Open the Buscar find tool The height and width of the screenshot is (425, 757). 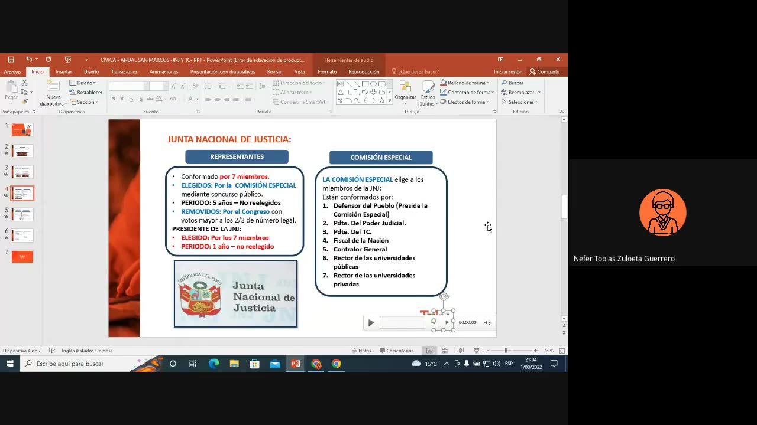coord(512,83)
